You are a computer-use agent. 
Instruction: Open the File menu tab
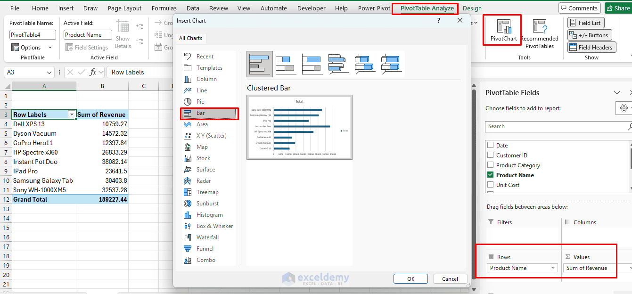[x=15, y=8]
